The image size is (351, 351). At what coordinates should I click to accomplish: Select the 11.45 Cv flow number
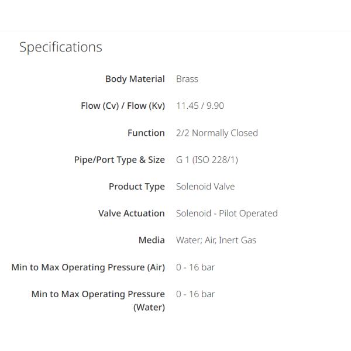(x=187, y=106)
